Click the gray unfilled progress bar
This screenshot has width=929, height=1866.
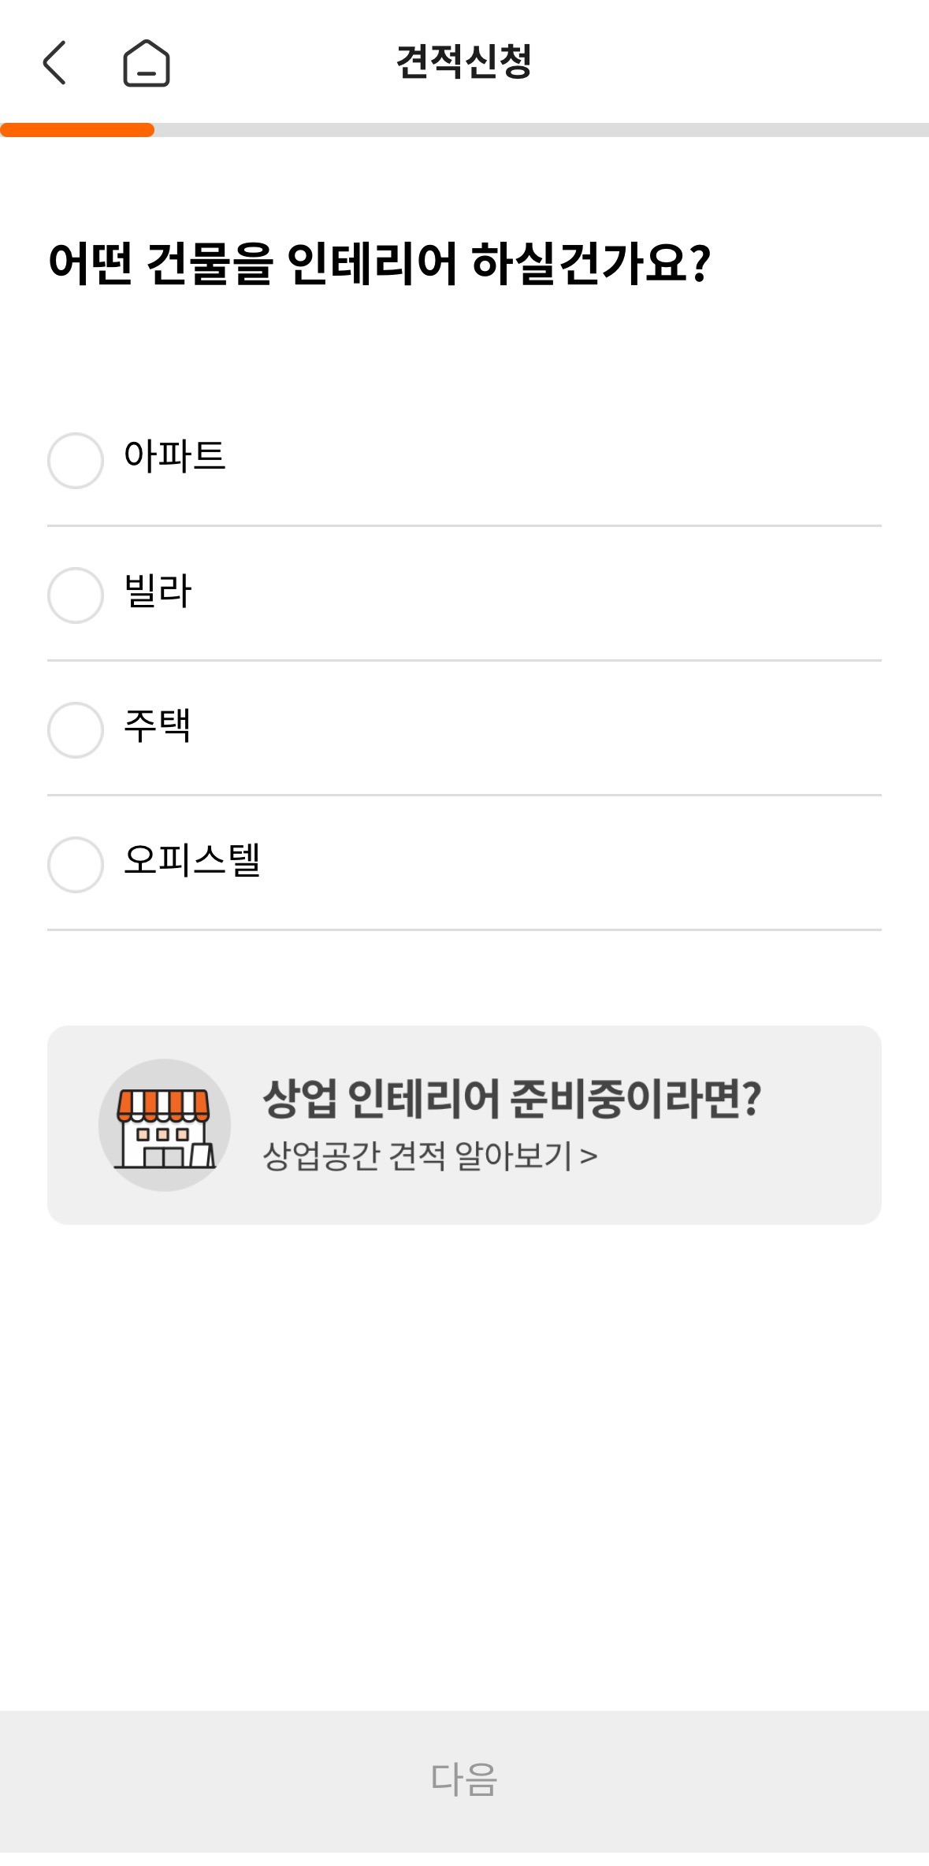point(541,130)
